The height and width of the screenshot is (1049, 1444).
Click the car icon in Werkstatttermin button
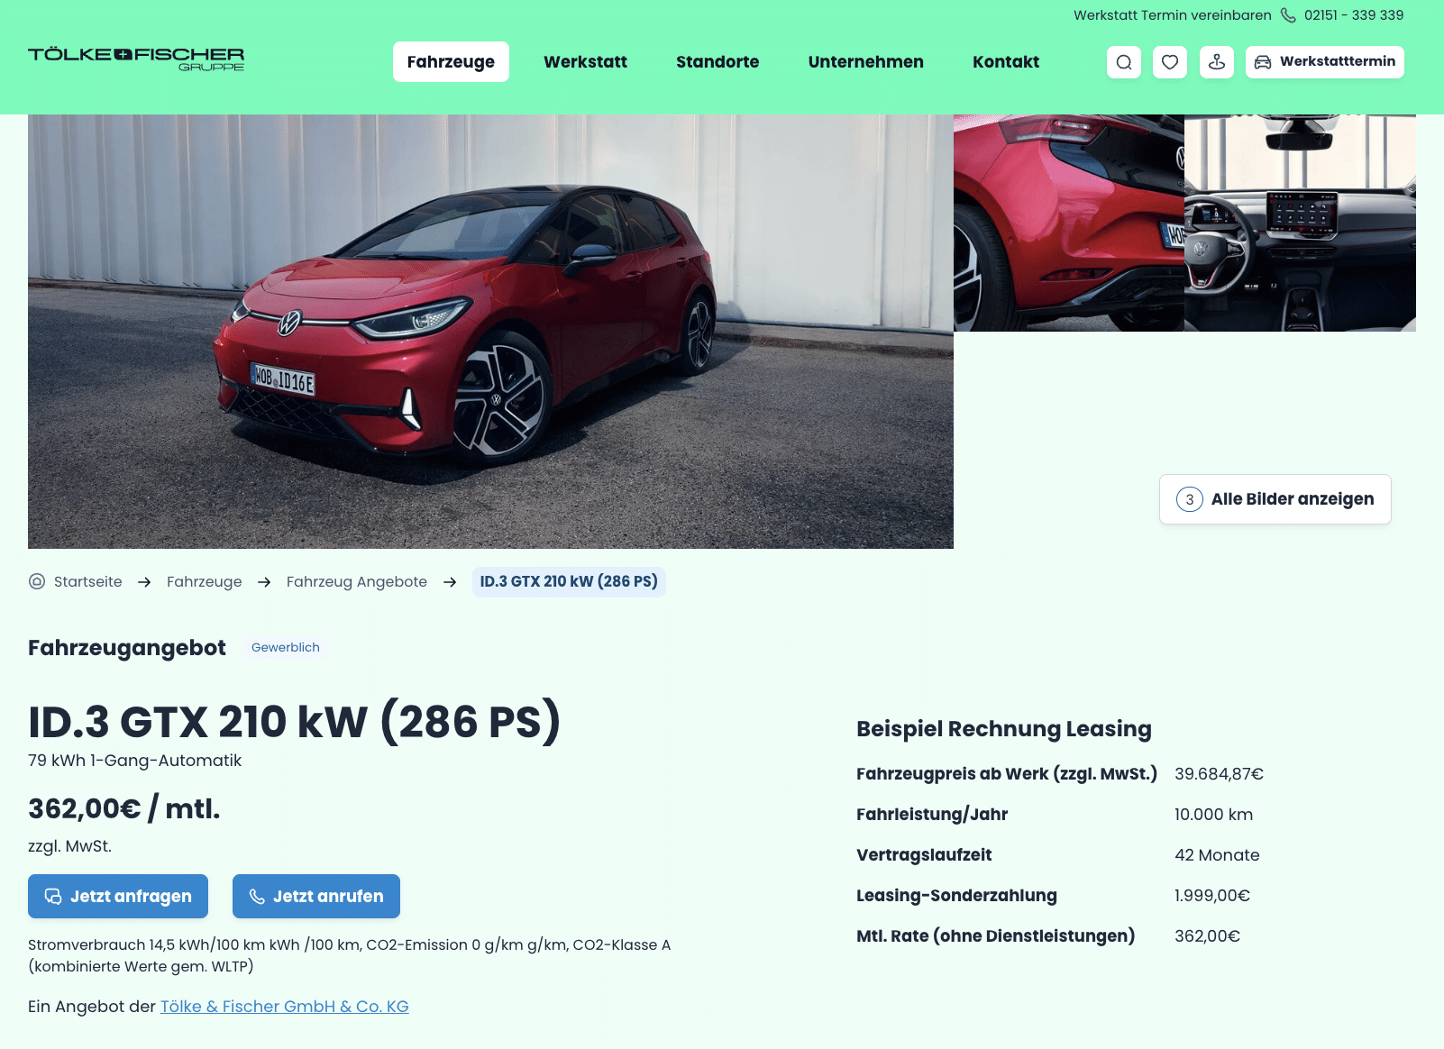point(1263,62)
